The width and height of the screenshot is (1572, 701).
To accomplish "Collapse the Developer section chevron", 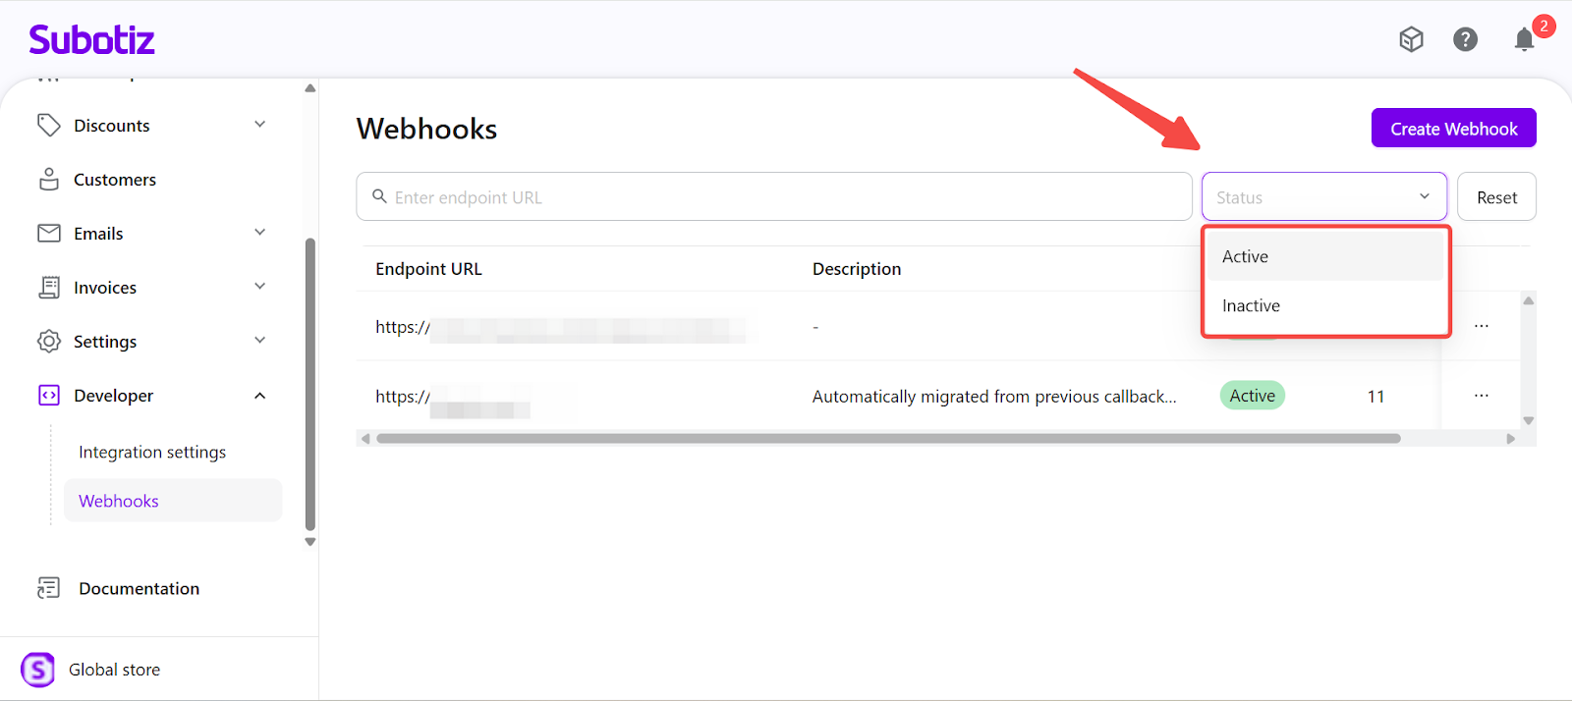I will click(x=260, y=396).
